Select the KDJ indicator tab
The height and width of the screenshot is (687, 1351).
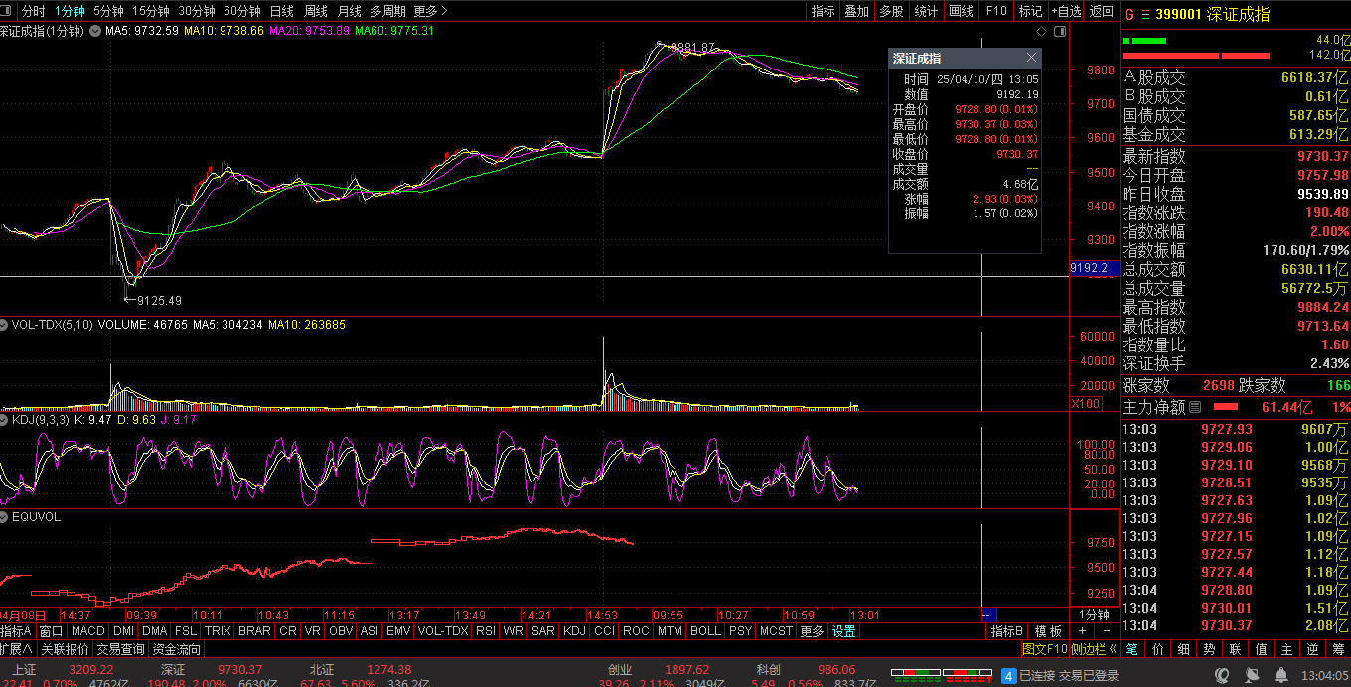click(x=574, y=631)
